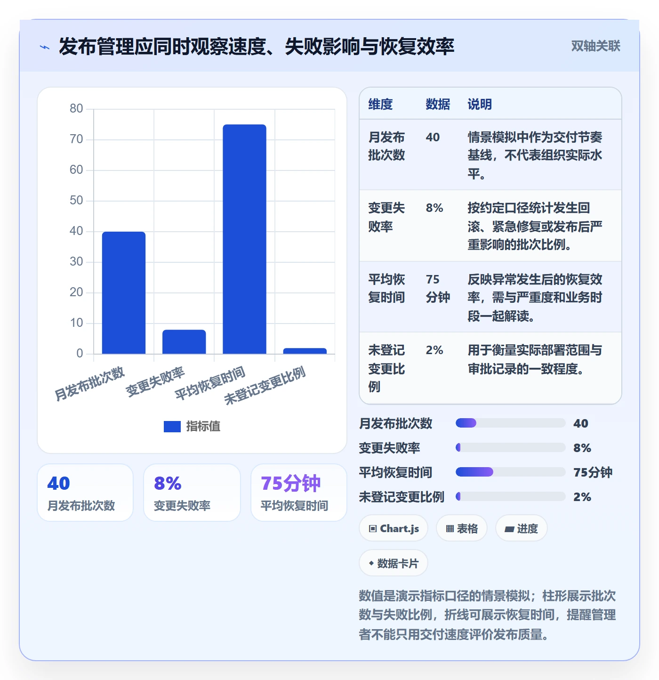The image size is (659, 680).
Task: Click the 变更失败率 bar in chart
Action: pos(184,342)
